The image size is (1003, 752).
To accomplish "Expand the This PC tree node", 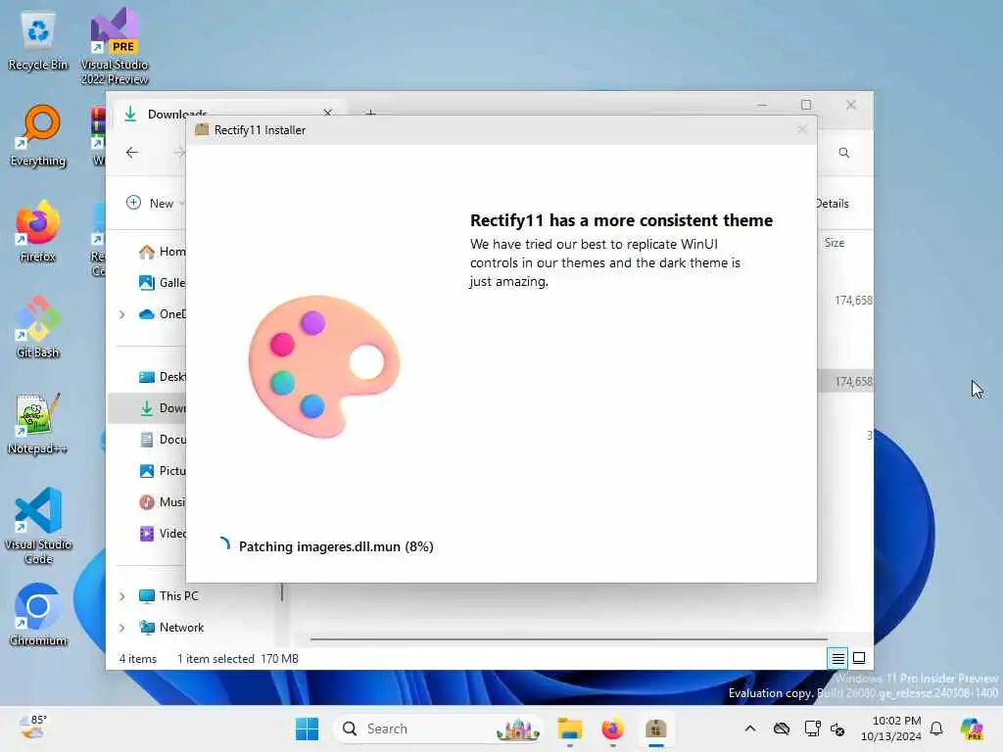I will tap(121, 596).
